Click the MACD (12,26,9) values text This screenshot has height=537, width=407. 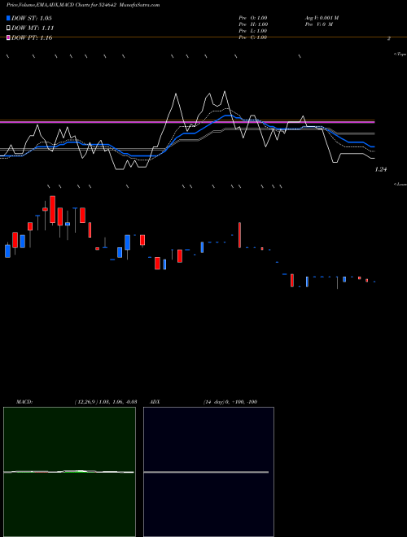pyautogui.click(x=106, y=402)
